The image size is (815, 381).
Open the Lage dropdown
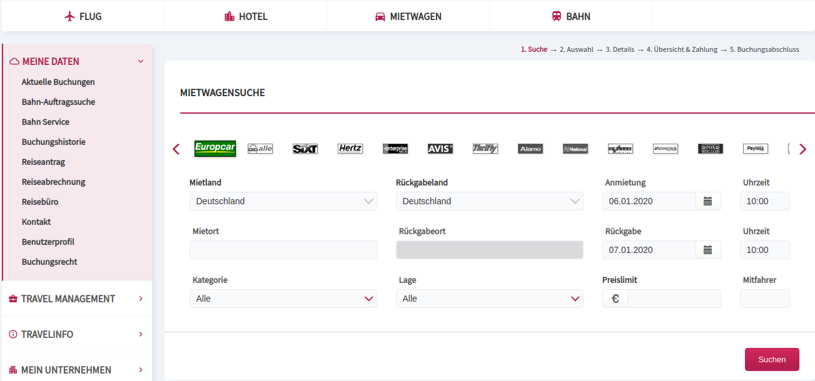[490, 299]
